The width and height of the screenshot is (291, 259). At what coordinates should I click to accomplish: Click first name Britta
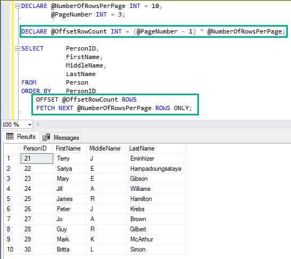click(63, 249)
